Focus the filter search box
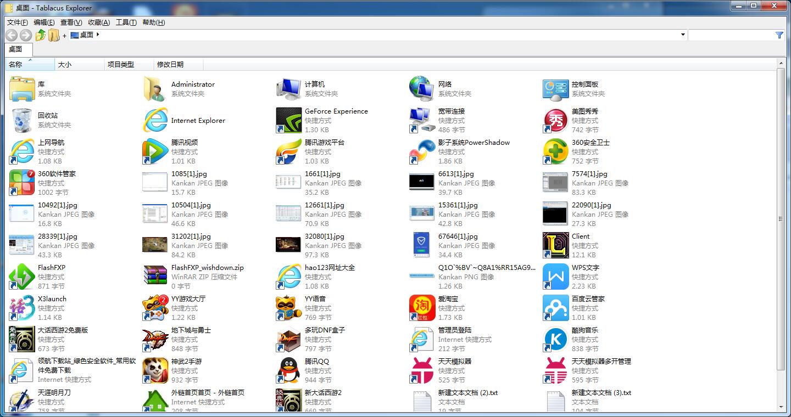The width and height of the screenshot is (791, 417). tap(732, 35)
